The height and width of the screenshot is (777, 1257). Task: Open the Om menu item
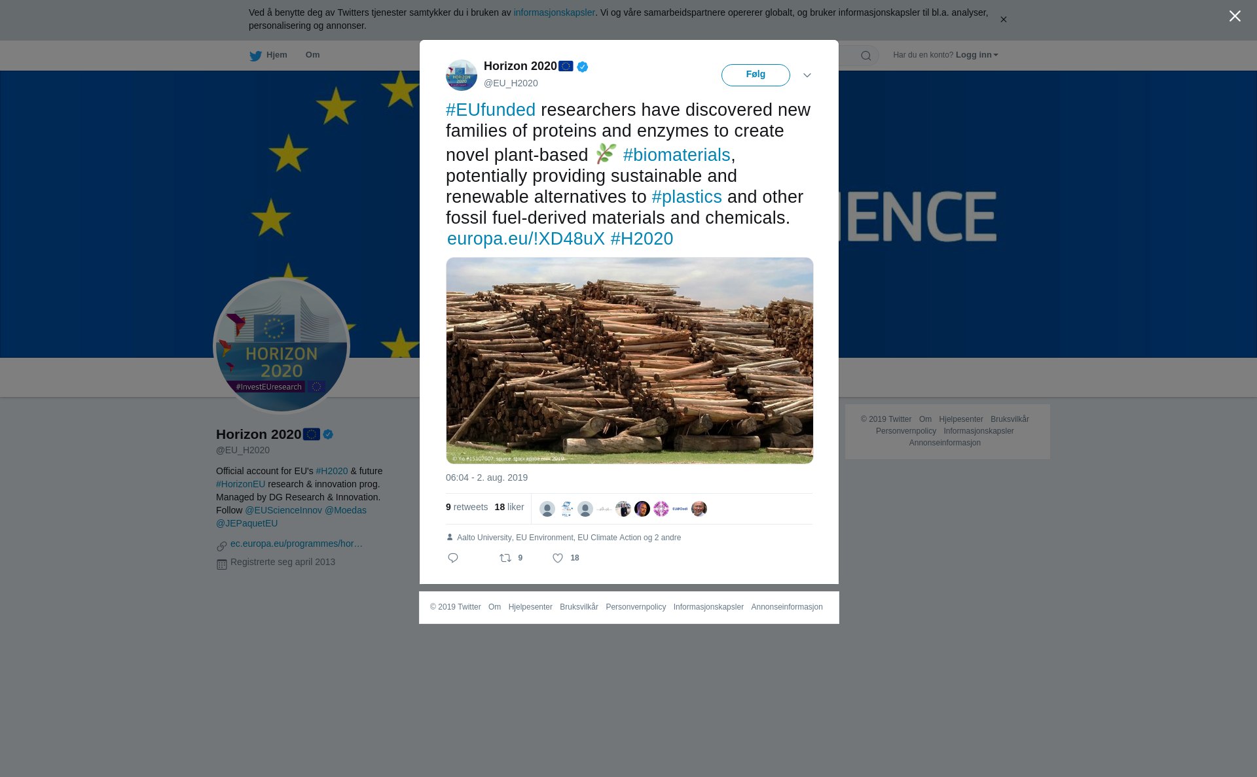[312, 55]
